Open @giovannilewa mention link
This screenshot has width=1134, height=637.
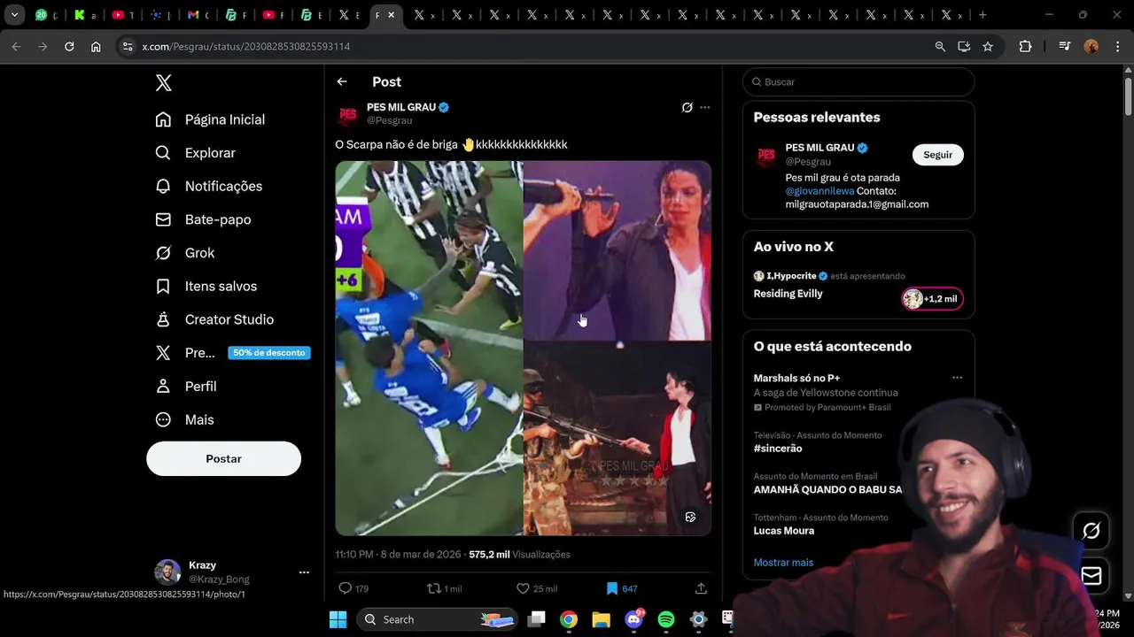819,191
